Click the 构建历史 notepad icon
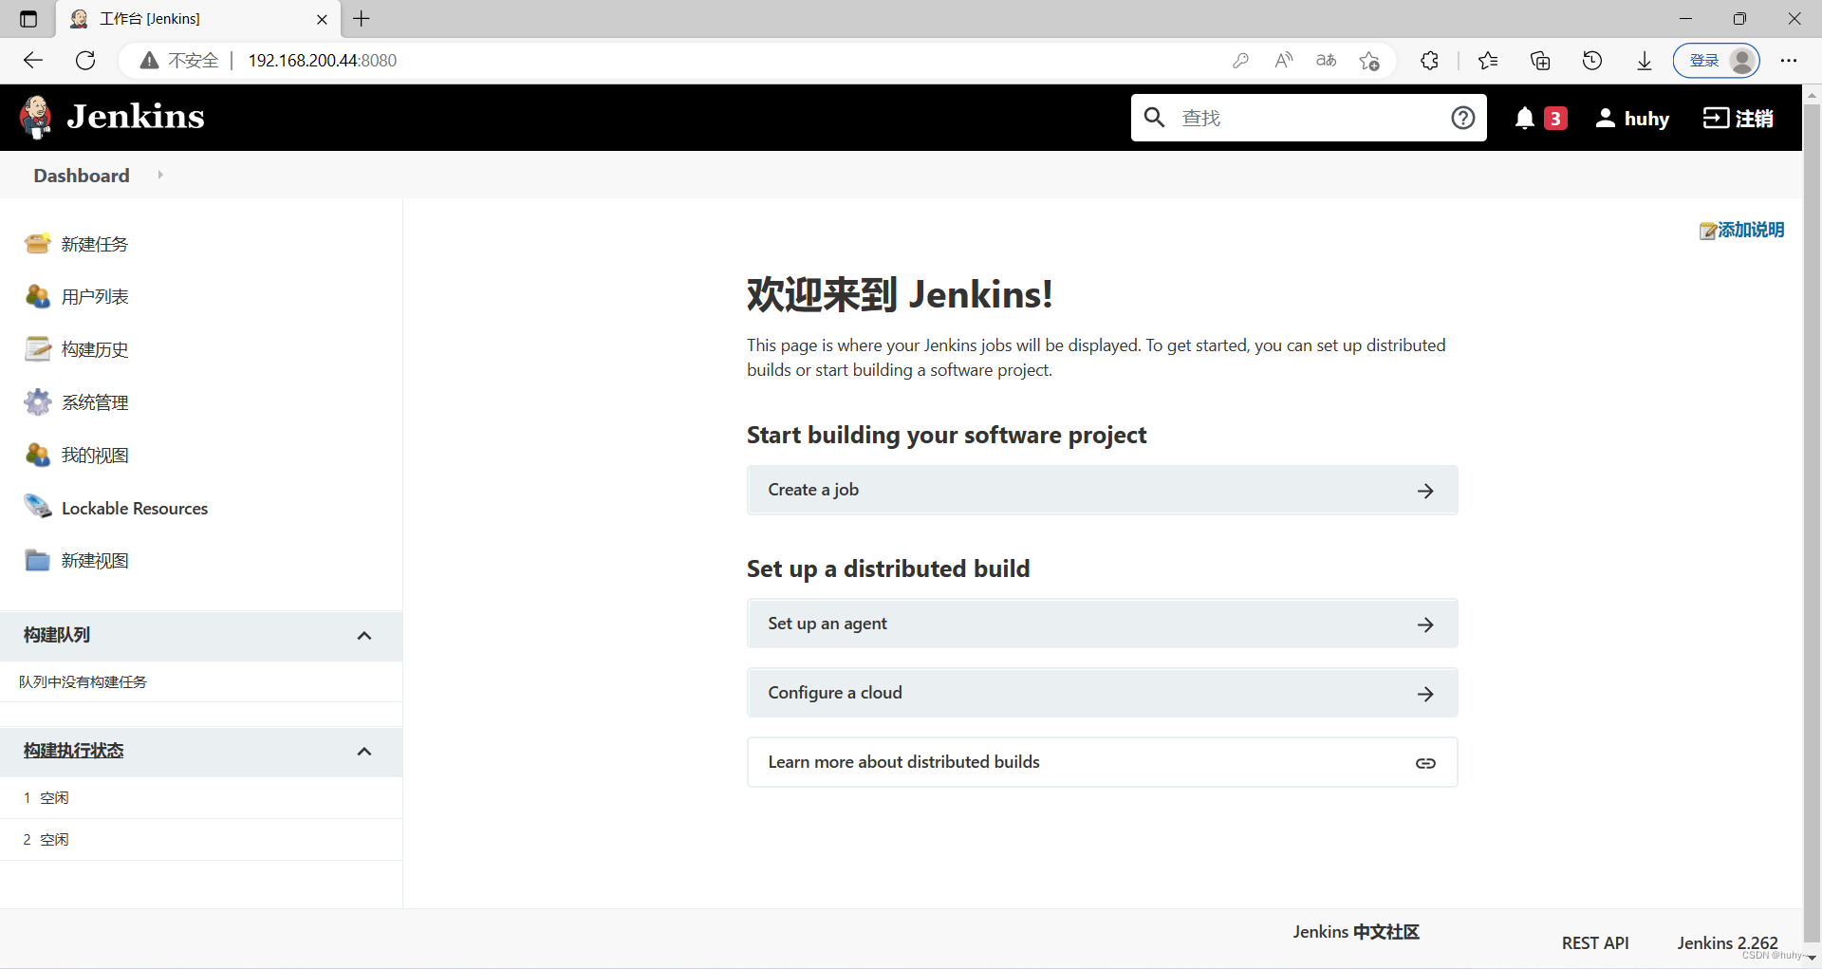 [38, 349]
